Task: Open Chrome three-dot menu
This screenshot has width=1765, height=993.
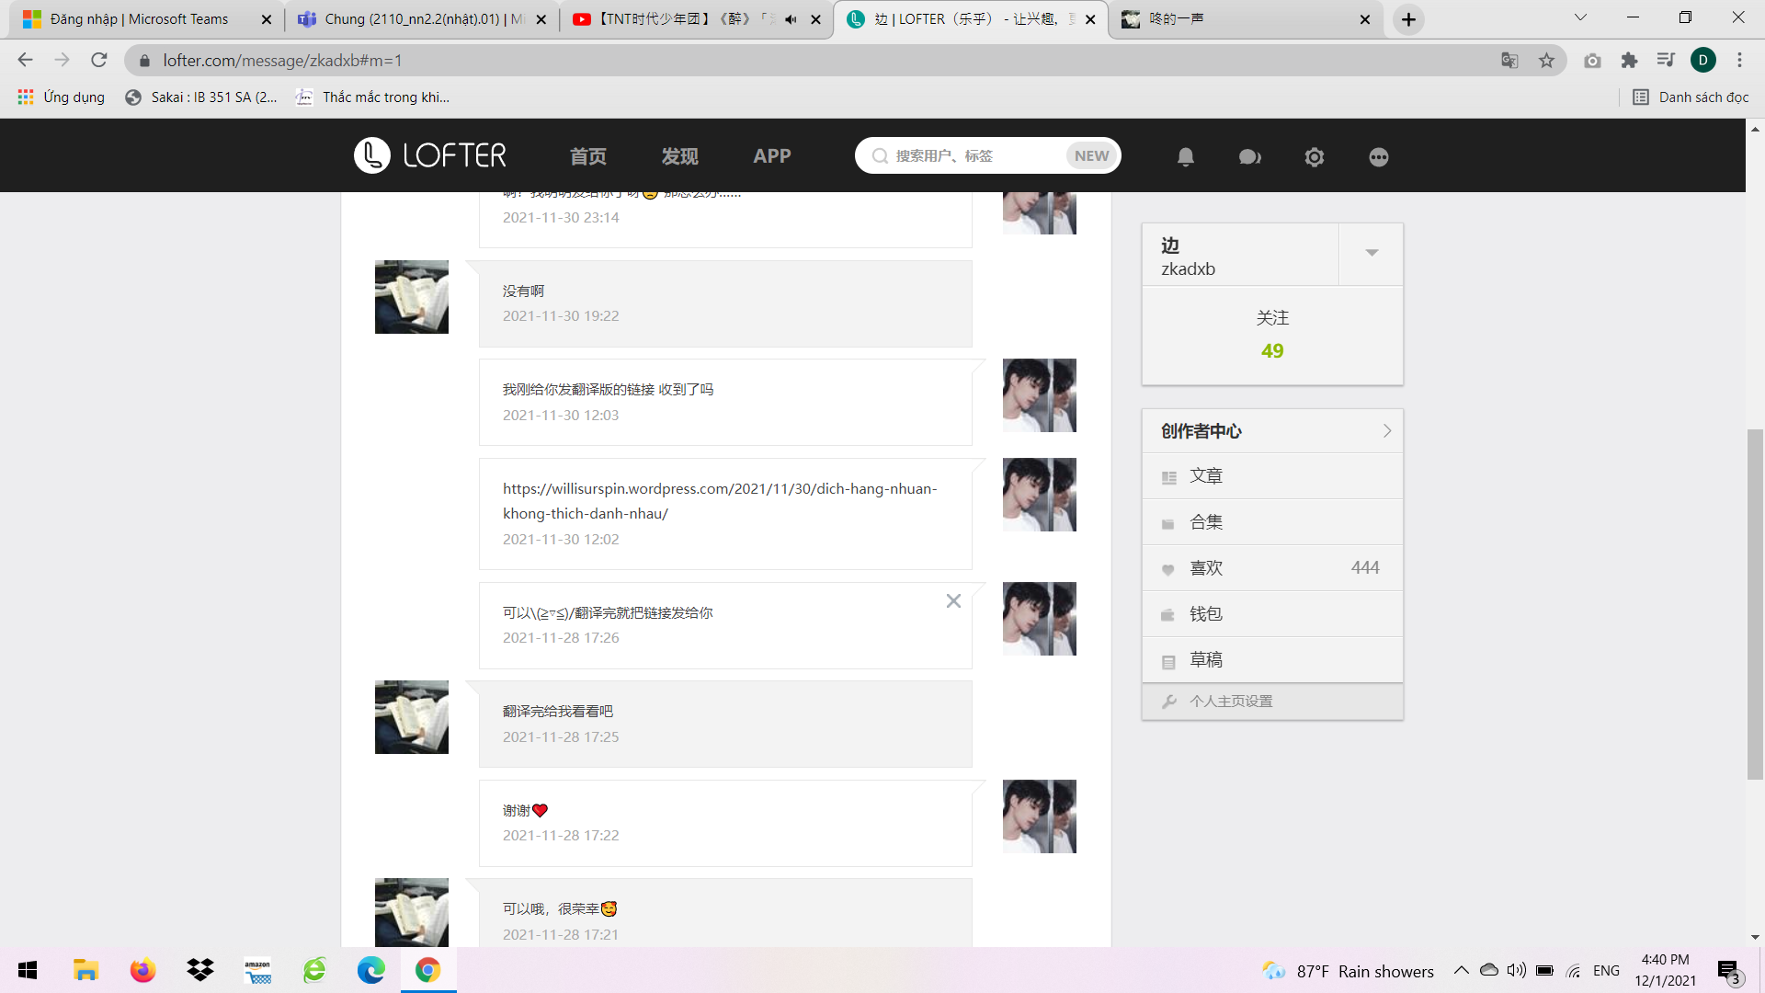Action: pyautogui.click(x=1739, y=61)
